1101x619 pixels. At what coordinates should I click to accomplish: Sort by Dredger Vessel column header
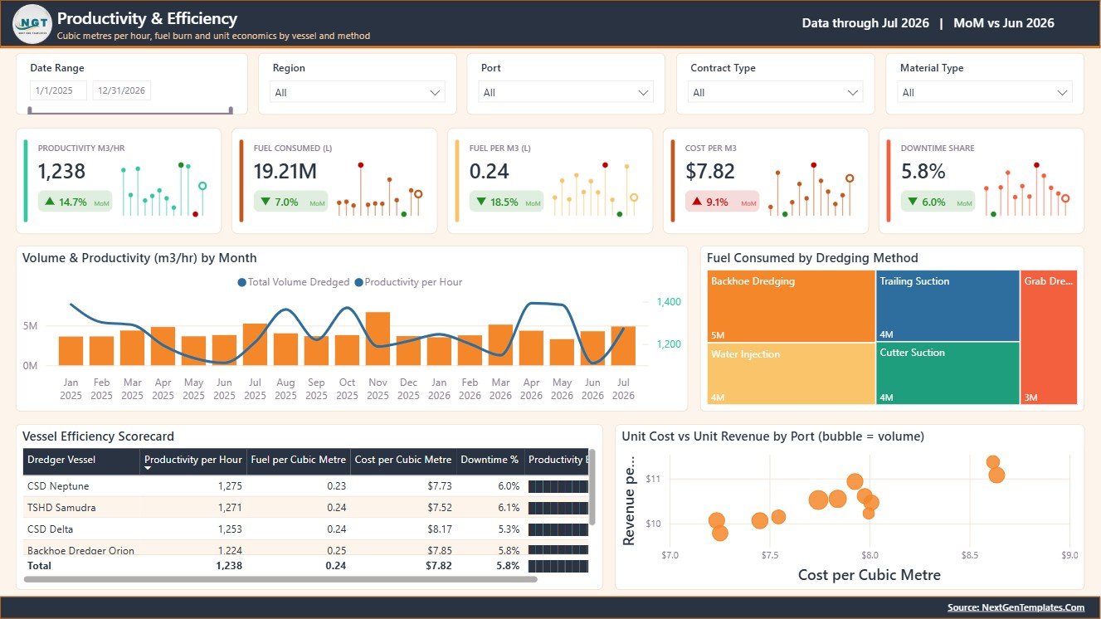[81, 460]
